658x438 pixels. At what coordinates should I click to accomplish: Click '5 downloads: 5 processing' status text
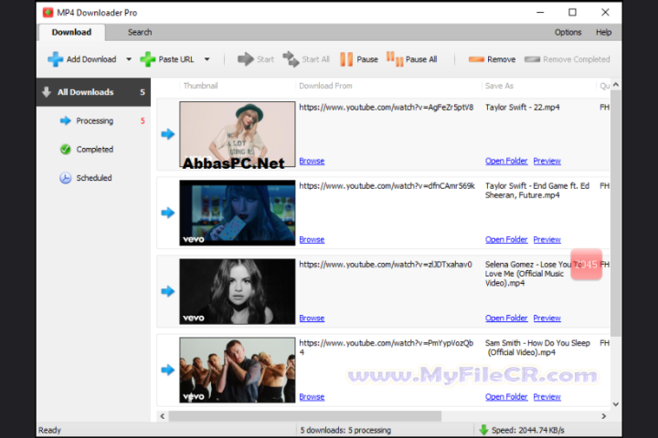pos(345,430)
